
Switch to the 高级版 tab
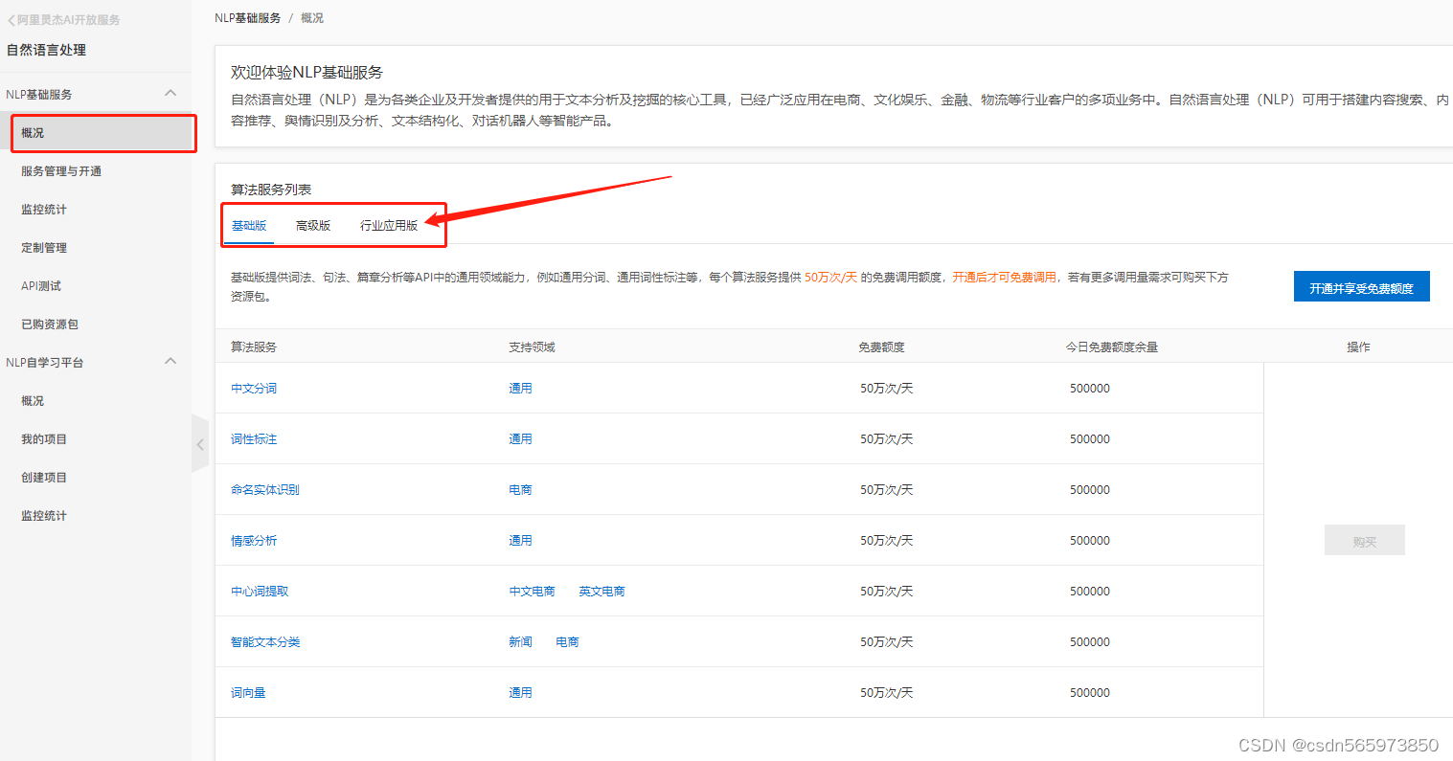pyautogui.click(x=313, y=225)
